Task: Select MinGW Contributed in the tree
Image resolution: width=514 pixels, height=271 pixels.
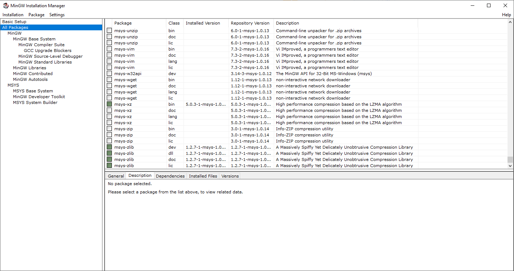Action: 33,74
